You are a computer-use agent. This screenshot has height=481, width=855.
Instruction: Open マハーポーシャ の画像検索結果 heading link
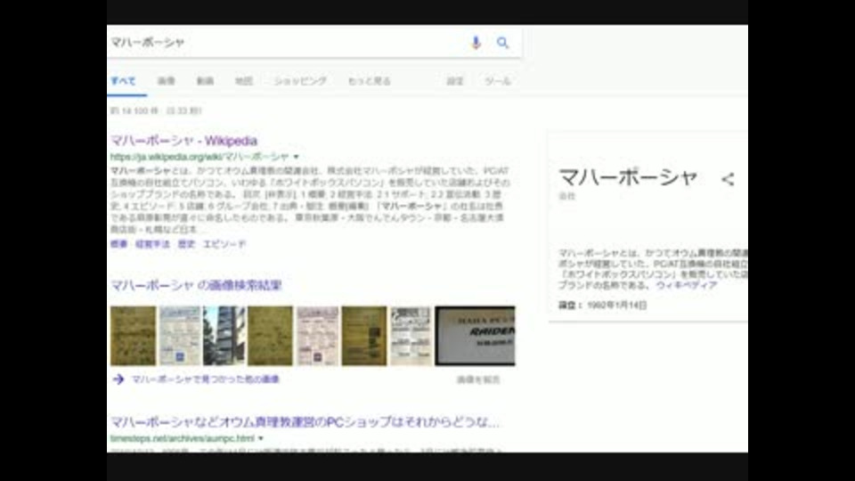point(196,285)
